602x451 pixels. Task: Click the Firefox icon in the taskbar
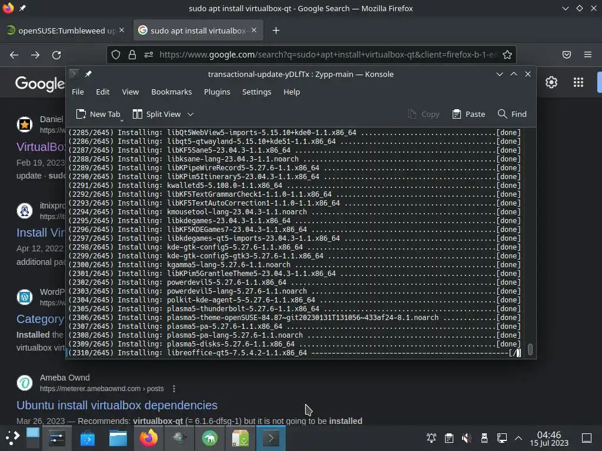click(149, 438)
